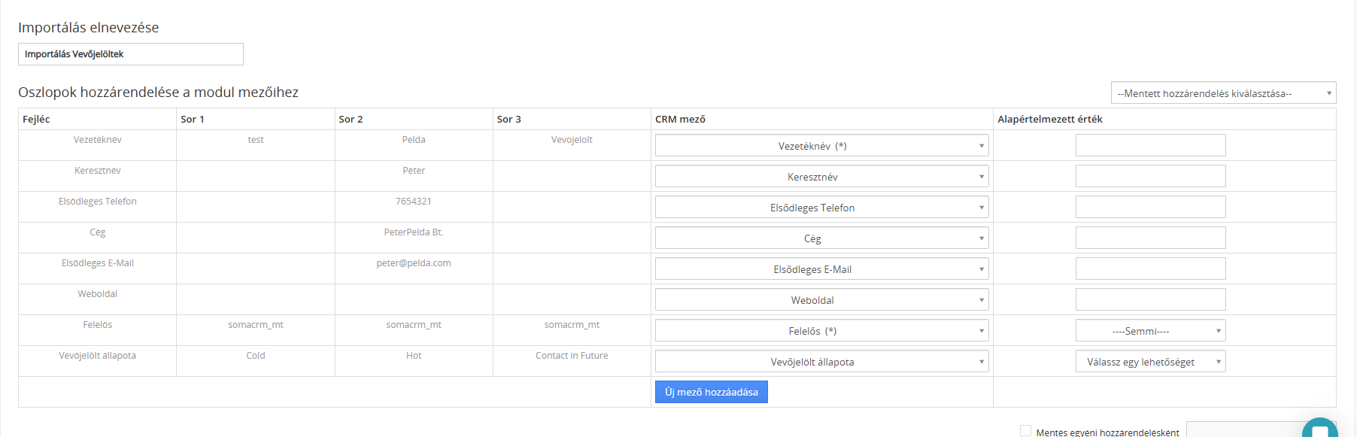
Task: Open the Mentett hozzárendelés kiválasztása dropdown
Action: (1223, 93)
